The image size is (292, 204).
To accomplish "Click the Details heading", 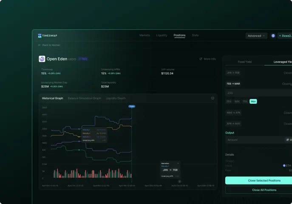I will click(x=230, y=155).
